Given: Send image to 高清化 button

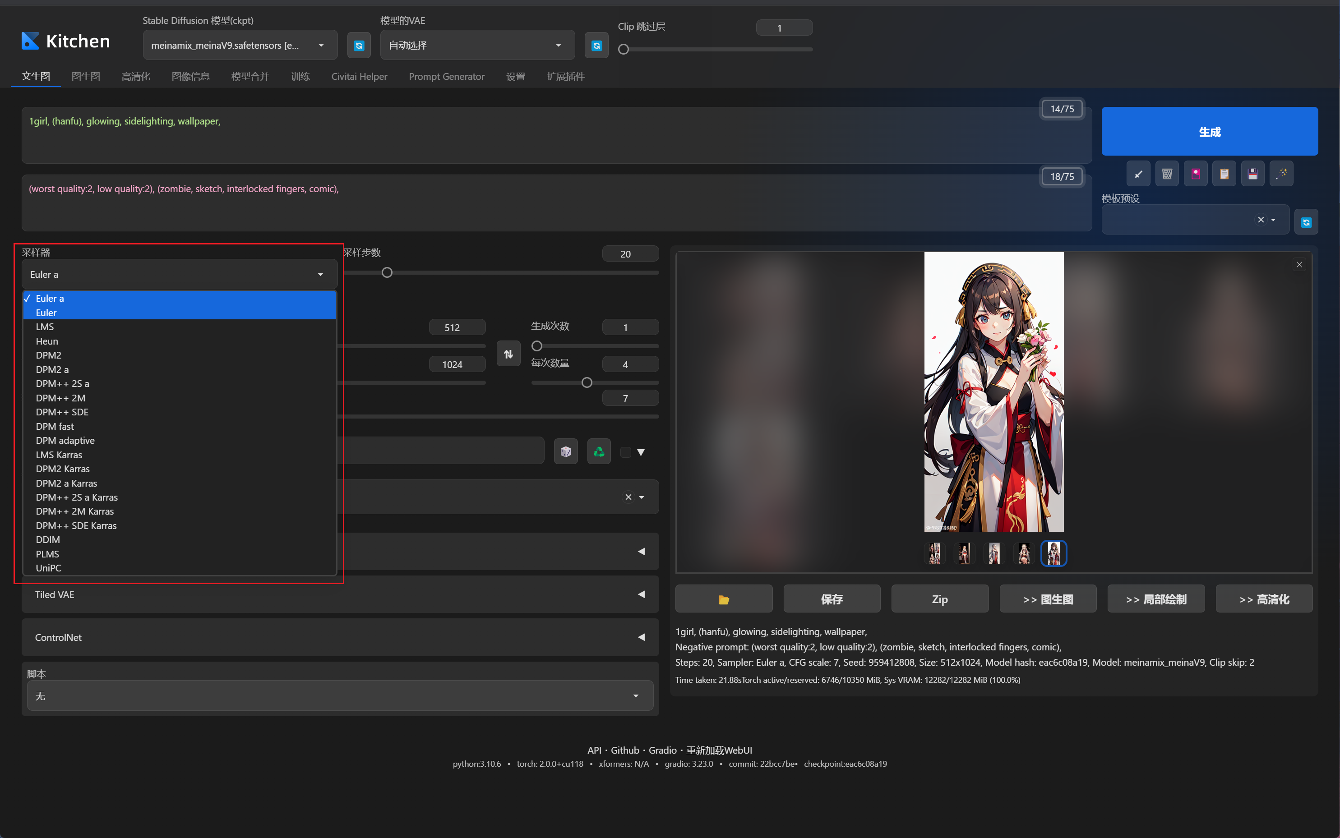Looking at the screenshot, I should coord(1264,599).
